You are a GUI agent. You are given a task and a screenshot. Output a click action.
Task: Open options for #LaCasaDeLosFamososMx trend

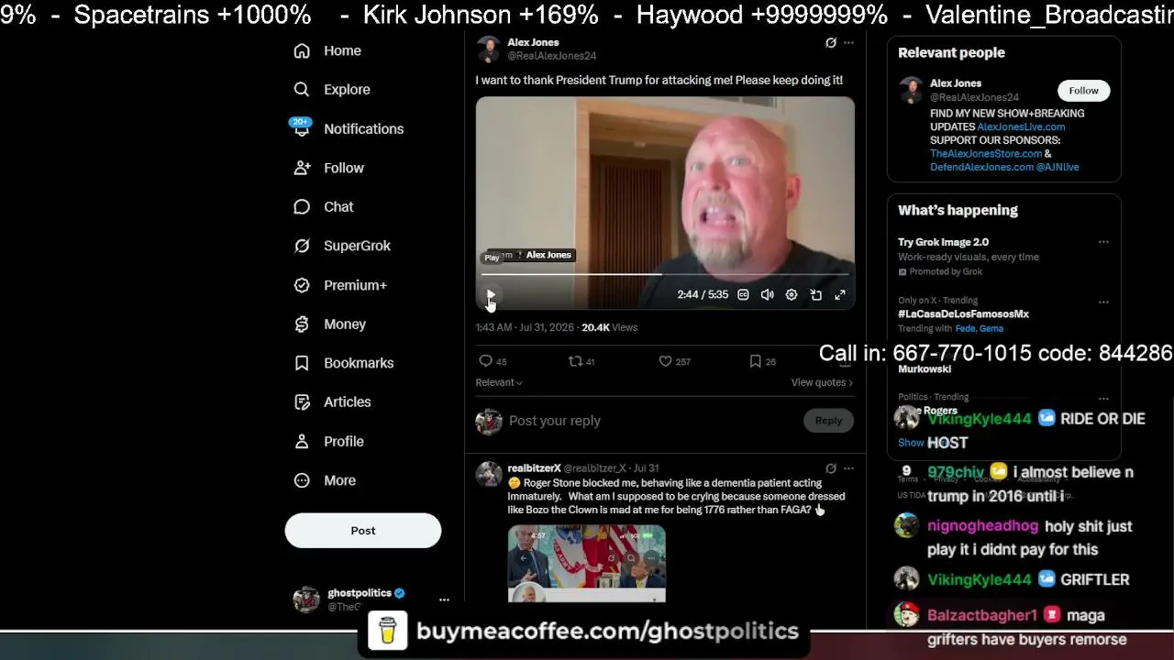click(x=1103, y=301)
